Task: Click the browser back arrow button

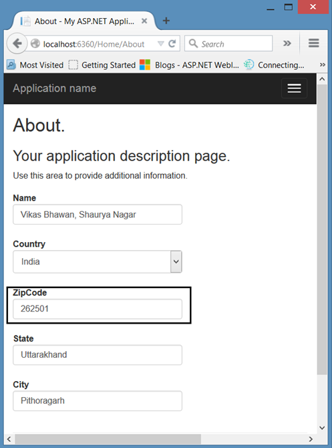Action: click(17, 43)
